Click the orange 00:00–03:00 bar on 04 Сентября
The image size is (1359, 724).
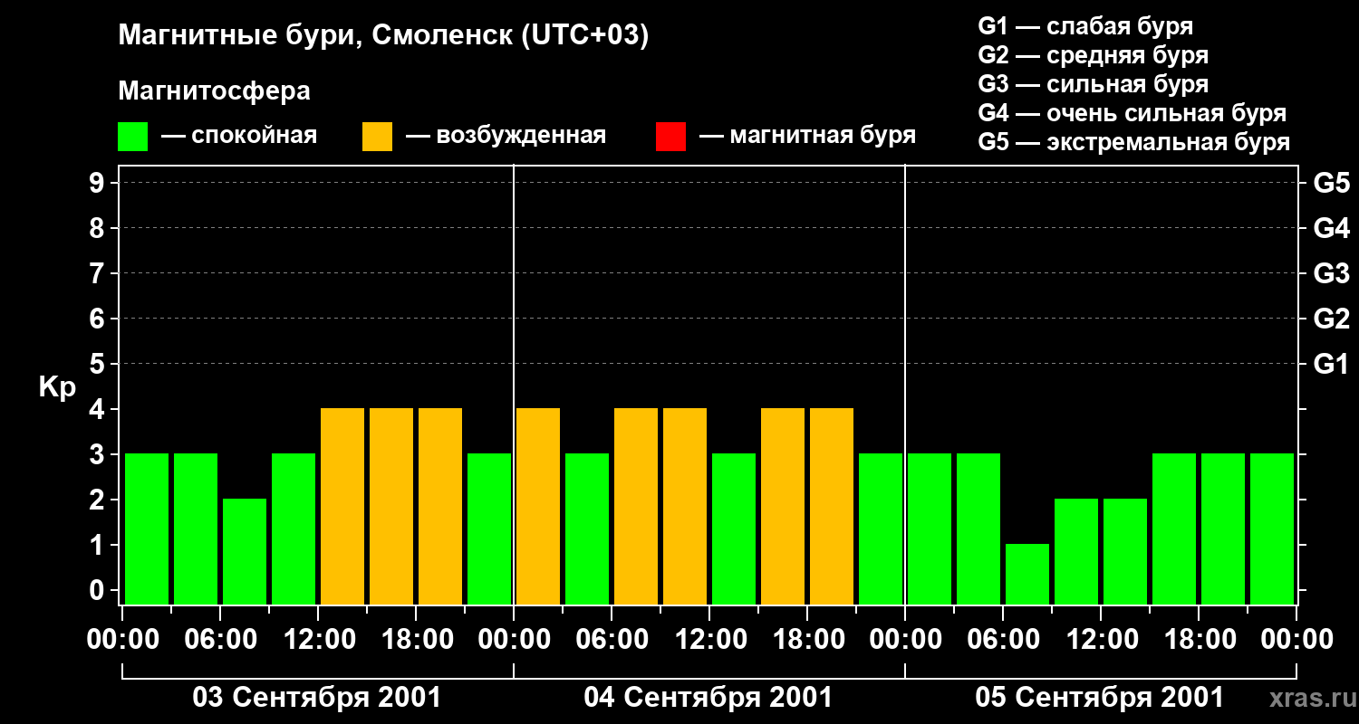pos(538,506)
